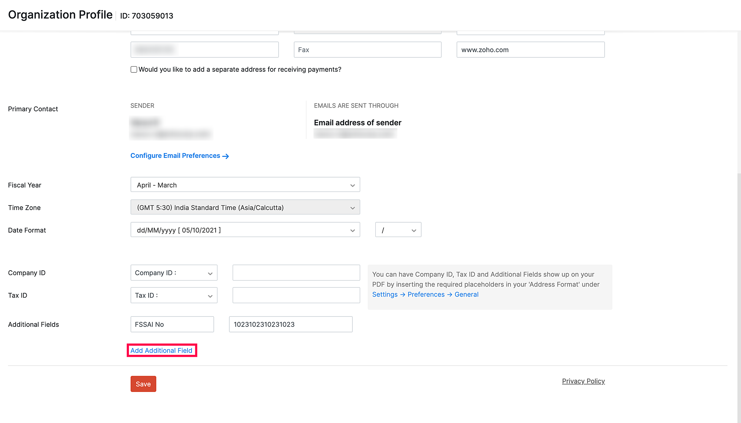The height and width of the screenshot is (423, 741).
Task: Open the date separator dropdown
Action: point(398,230)
